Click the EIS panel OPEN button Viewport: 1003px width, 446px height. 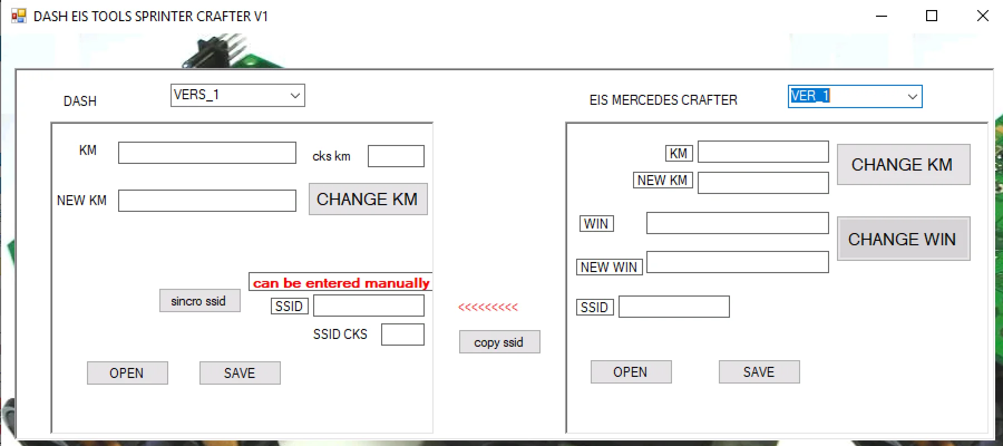point(631,372)
